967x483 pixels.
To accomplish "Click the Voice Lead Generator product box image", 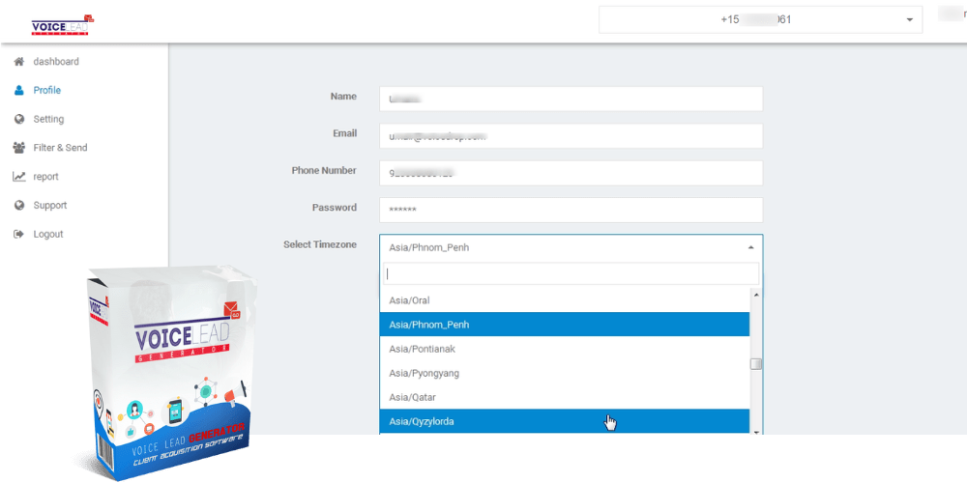I will point(171,373).
